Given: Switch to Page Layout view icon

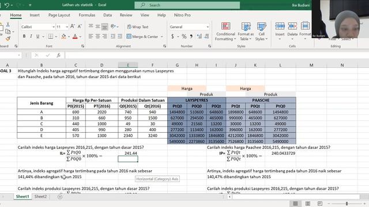Looking at the screenshot, I should click(307, 203).
